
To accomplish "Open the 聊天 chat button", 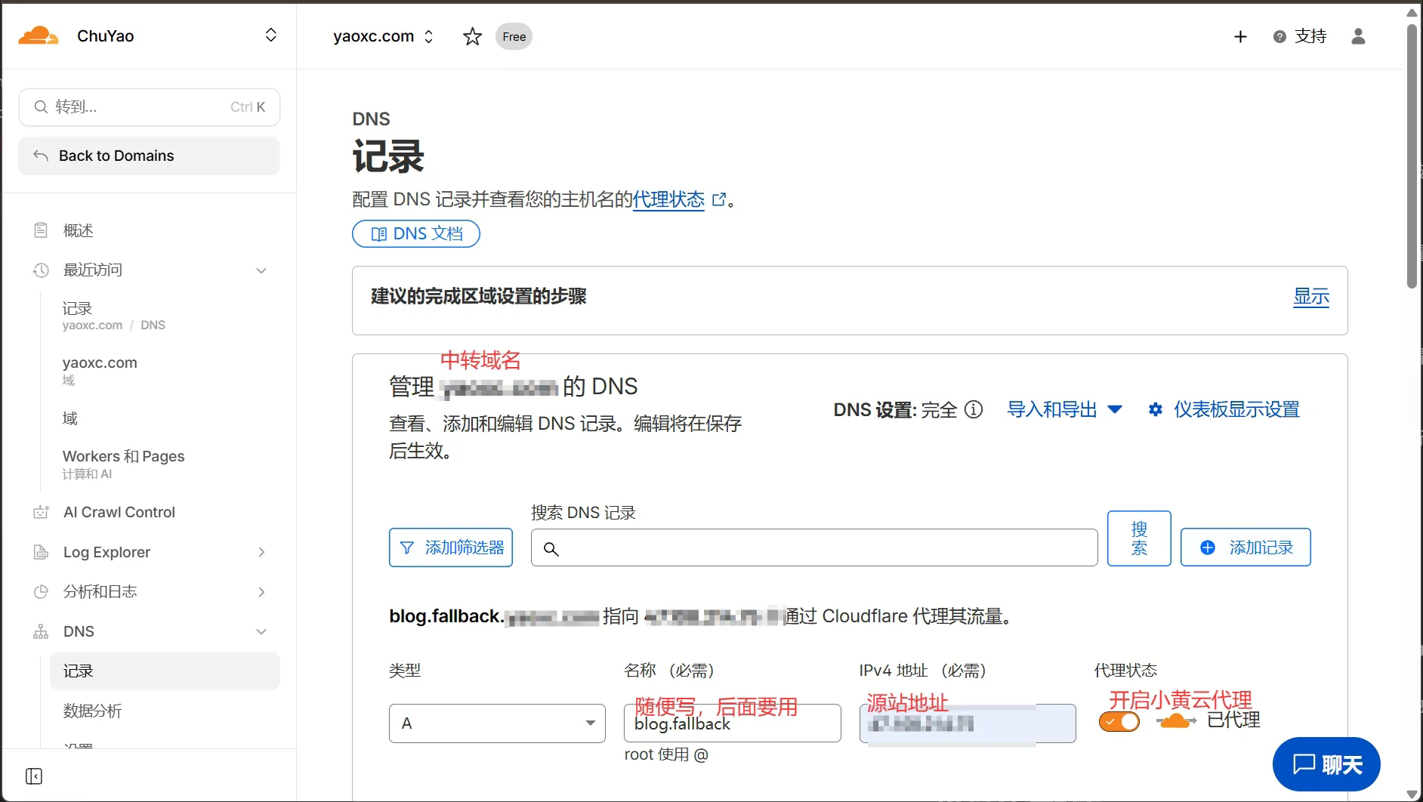I will (1326, 764).
